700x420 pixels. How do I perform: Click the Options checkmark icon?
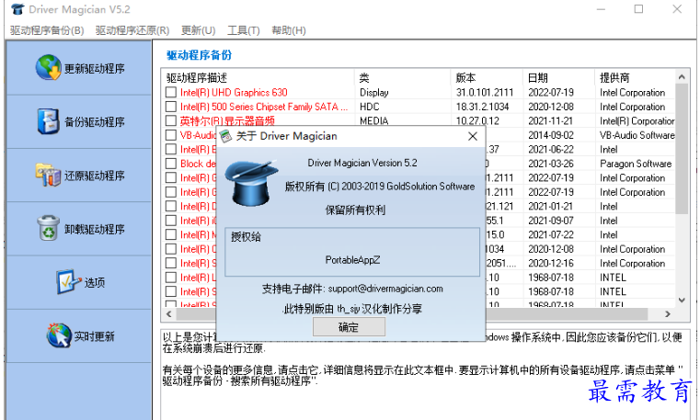69,281
